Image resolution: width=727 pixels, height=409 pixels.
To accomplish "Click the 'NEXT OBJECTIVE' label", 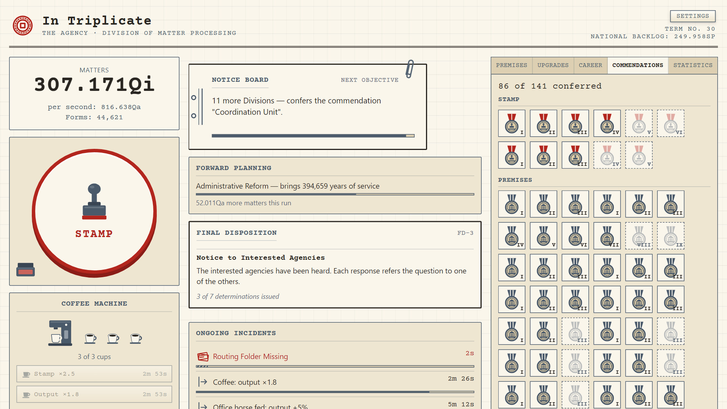I will point(370,80).
